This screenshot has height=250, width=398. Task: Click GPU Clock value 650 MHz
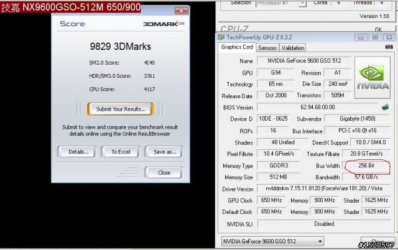point(271,200)
